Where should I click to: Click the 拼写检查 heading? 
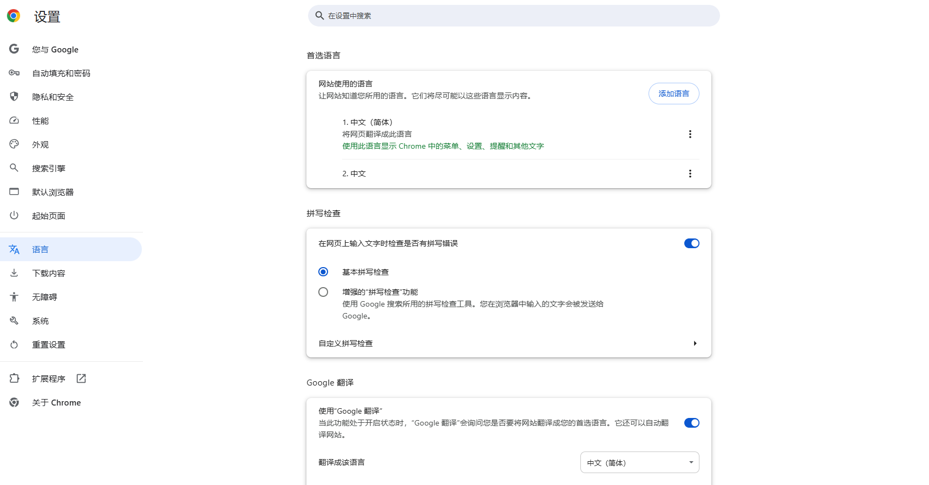coord(323,213)
